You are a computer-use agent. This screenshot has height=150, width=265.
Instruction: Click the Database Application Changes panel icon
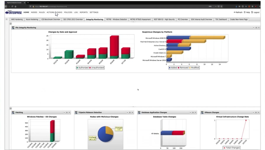tap(139, 113)
